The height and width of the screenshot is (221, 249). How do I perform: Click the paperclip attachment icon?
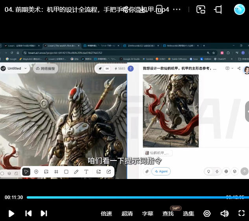click(146, 171)
